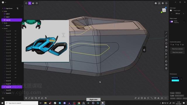Decrease grid snap size
The width and height of the screenshot is (187, 105).
click(x=172, y=14)
